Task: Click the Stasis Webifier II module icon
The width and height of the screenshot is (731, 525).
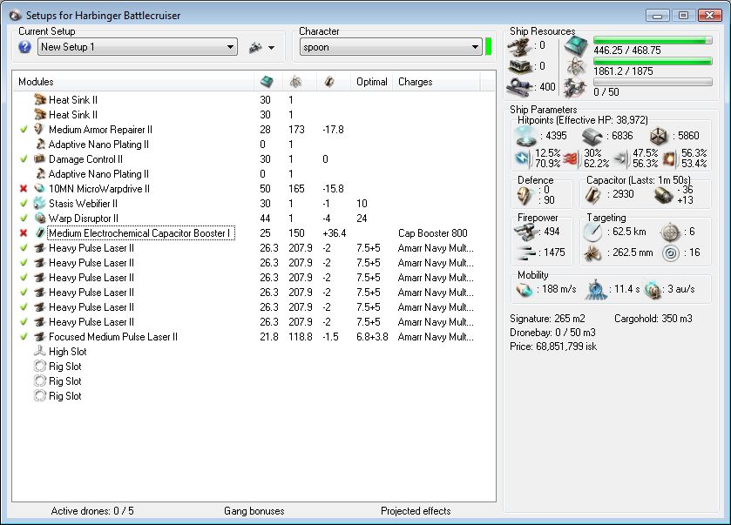Action: click(x=39, y=203)
